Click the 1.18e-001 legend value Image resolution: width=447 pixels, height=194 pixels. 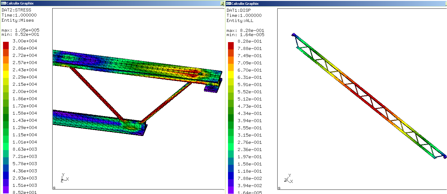tap(249, 171)
